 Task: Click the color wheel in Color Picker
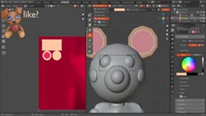point(189,64)
